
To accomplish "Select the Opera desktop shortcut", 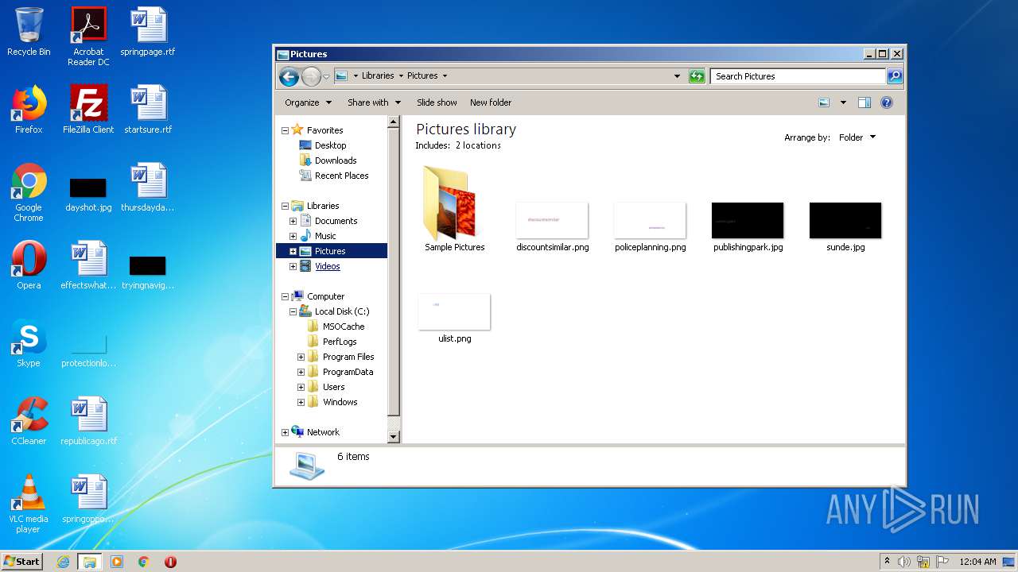I will [x=29, y=265].
